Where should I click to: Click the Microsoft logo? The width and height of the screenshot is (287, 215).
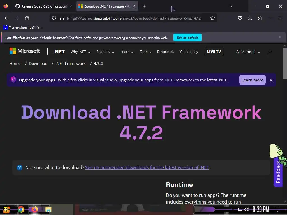point(25,51)
